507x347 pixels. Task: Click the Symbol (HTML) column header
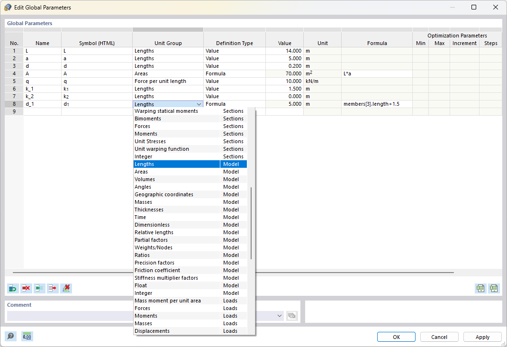[x=97, y=43]
